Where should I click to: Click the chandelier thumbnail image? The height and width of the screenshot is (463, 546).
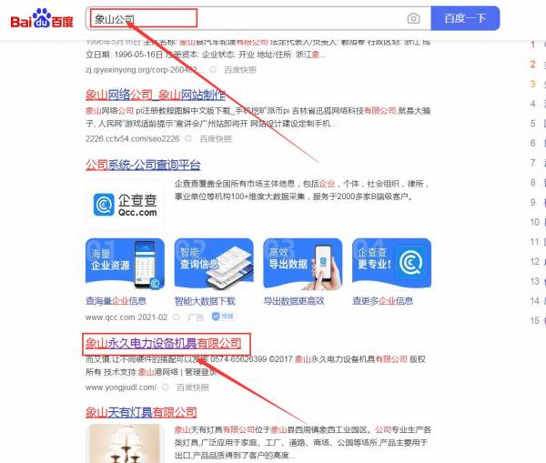click(126, 444)
